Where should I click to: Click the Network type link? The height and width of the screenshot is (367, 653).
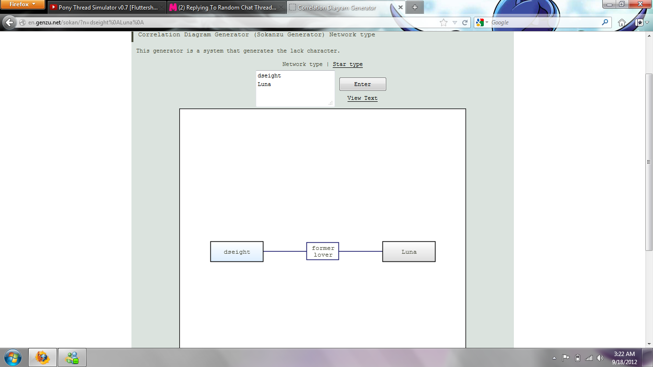[302, 64]
